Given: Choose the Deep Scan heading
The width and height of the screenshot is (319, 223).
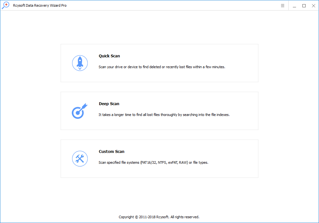Looking at the screenshot, I should click(x=109, y=104).
